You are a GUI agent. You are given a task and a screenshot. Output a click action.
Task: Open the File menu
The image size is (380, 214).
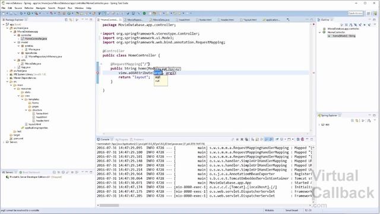[x=4, y=8]
